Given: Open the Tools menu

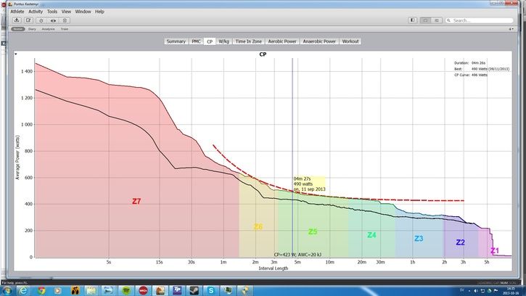Looking at the screenshot, I should click(52, 12).
